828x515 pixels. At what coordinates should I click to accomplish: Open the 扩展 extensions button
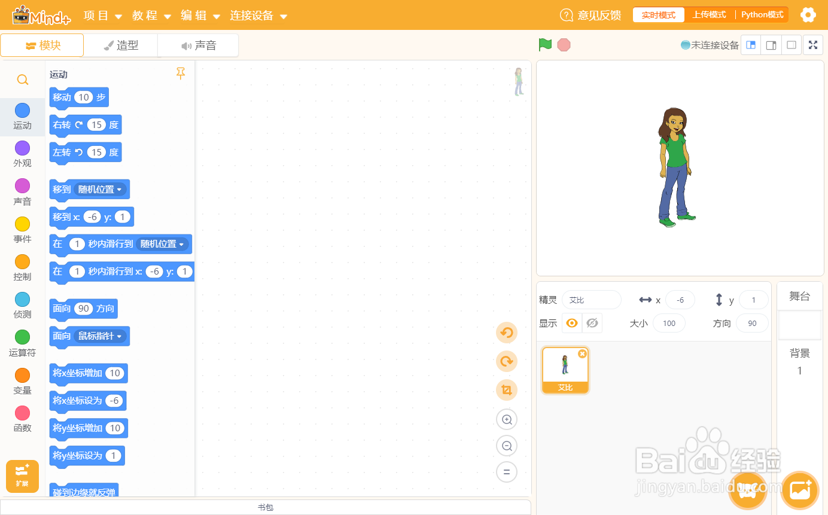pyautogui.click(x=22, y=476)
